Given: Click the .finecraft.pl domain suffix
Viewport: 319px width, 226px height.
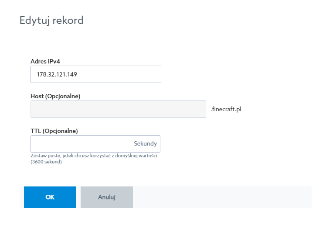Looking at the screenshot, I should click(x=226, y=109).
